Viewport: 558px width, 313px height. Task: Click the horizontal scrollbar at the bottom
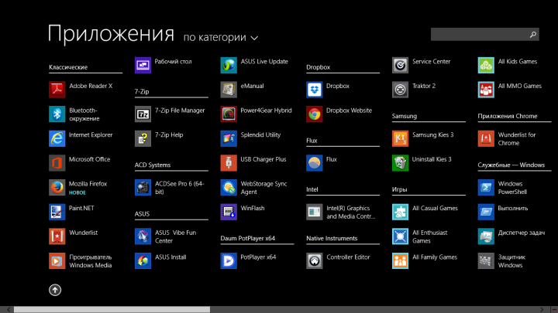click(x=112, y=309)
